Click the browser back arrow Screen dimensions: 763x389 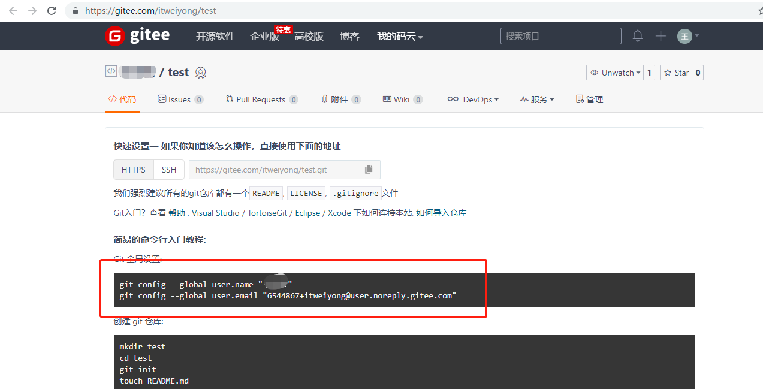[13, 11]
